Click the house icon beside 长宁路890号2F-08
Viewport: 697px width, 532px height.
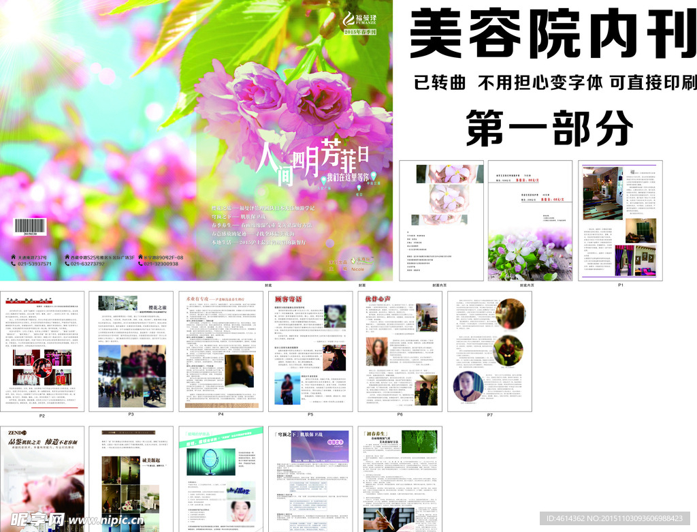pos(141,257)
